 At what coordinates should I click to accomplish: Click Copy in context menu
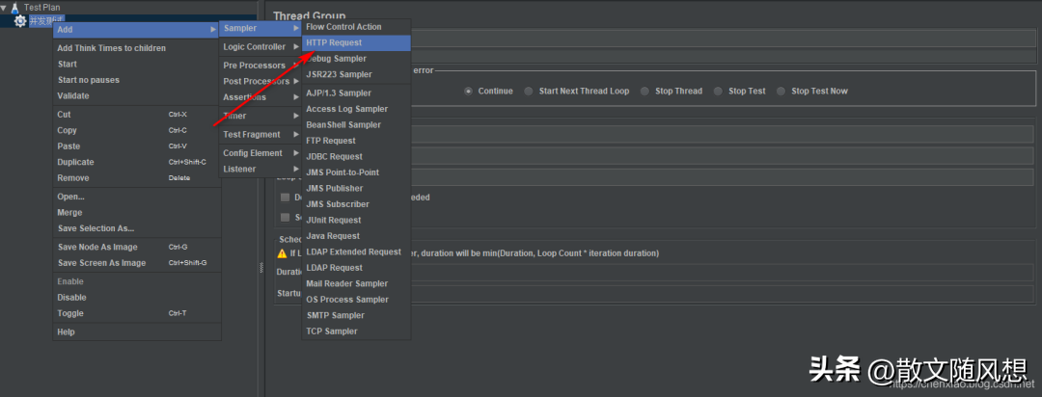136,130
